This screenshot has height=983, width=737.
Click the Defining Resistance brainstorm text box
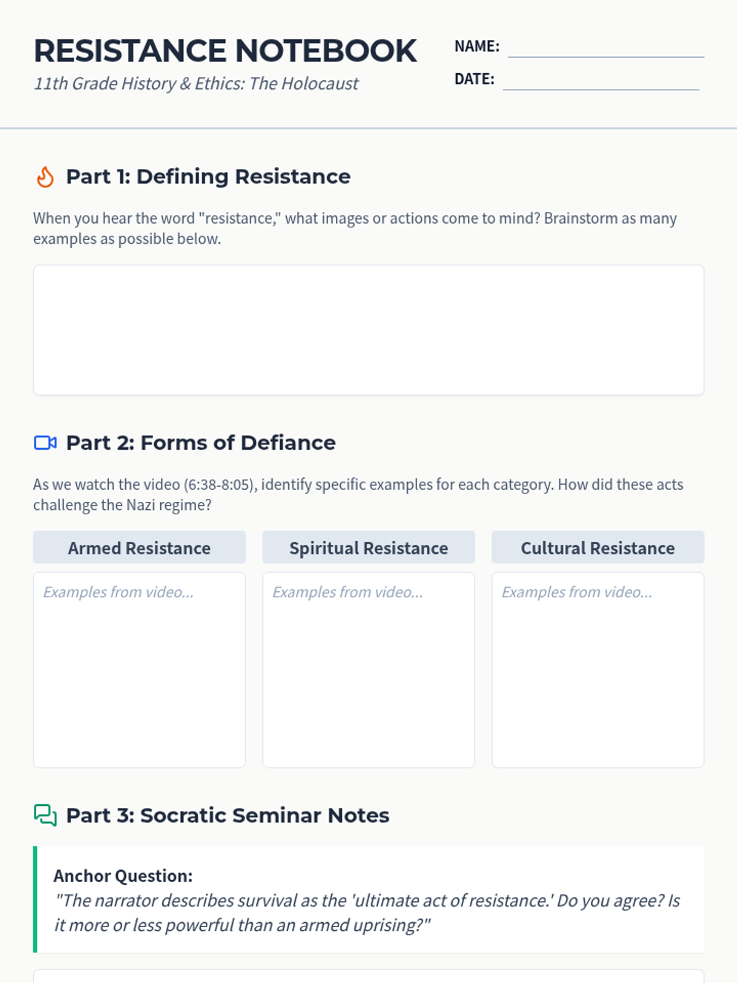coord(368,330)
